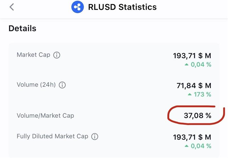Select the Market Cap label

pyautogui.click(x=33, y=55)
